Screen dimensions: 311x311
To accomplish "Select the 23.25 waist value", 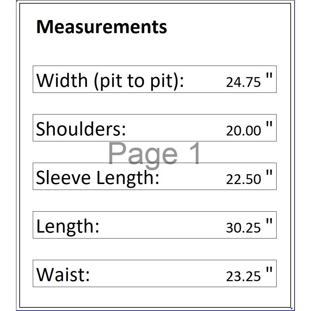I will pos(243,276).
